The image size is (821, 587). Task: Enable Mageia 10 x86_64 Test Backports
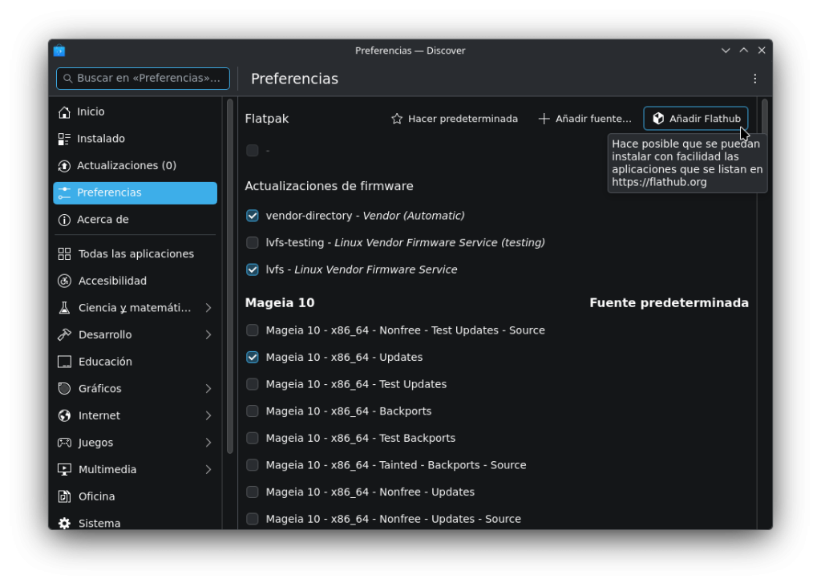[253, 439]
